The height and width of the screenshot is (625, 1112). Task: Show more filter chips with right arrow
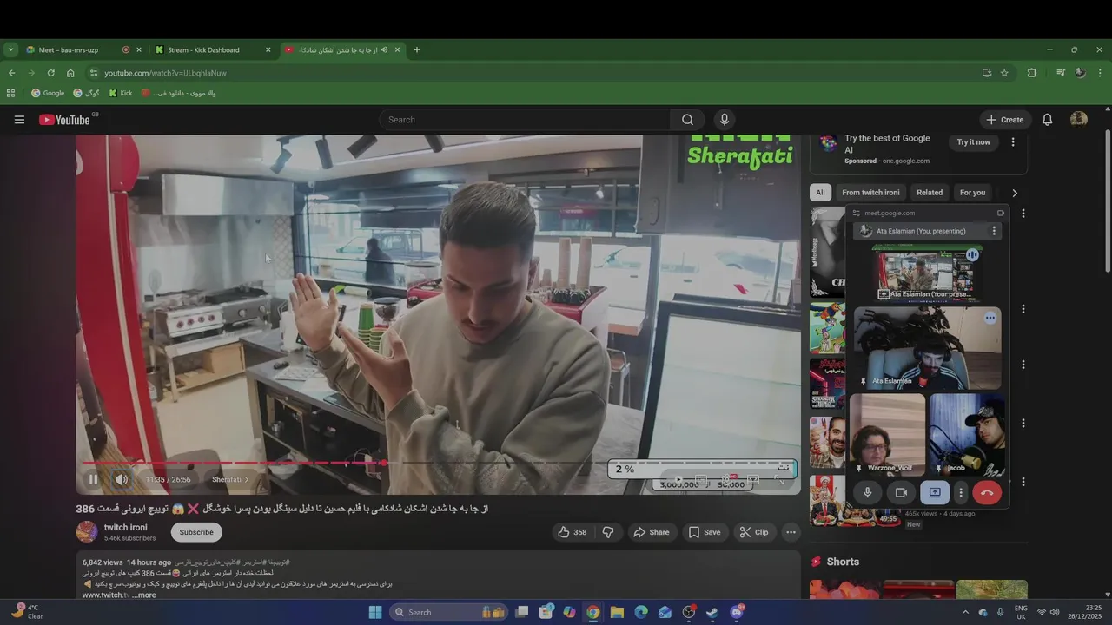[x=1014, y=193]
